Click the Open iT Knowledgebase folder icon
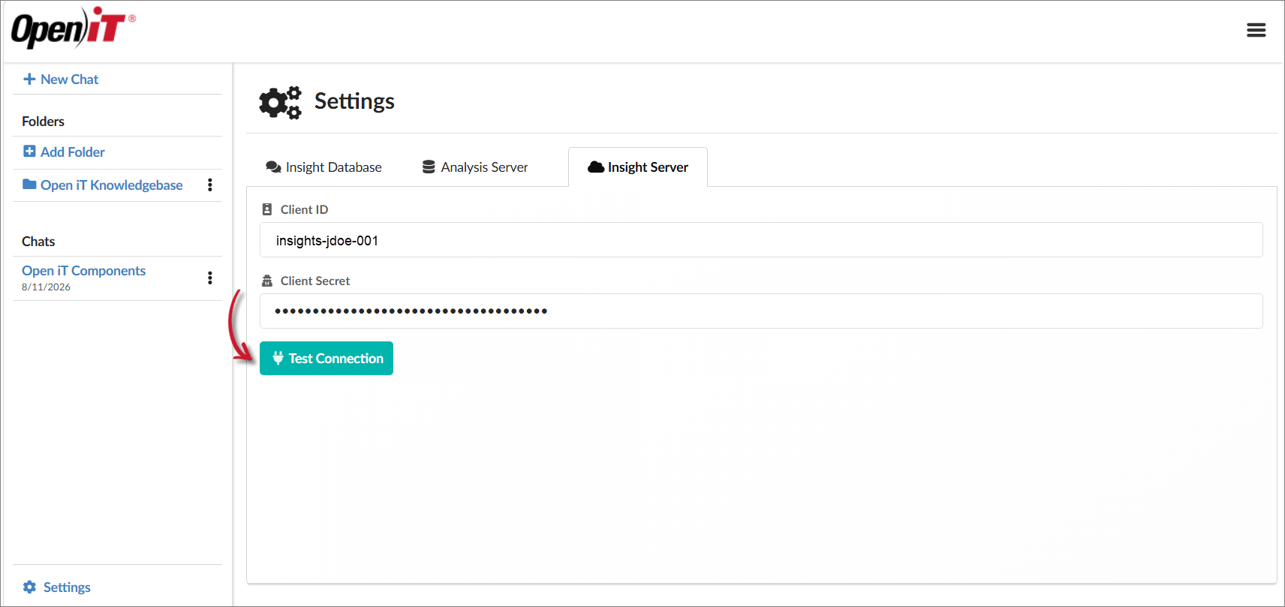1285x607 pixels. [29, 185]
